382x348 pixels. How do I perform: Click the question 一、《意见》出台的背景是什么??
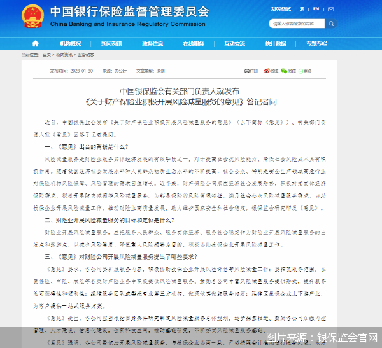[87, 147]
